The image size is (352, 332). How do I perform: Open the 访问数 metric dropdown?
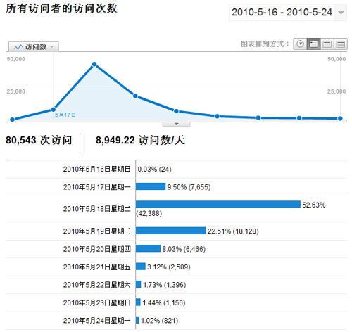click(34, 46)
